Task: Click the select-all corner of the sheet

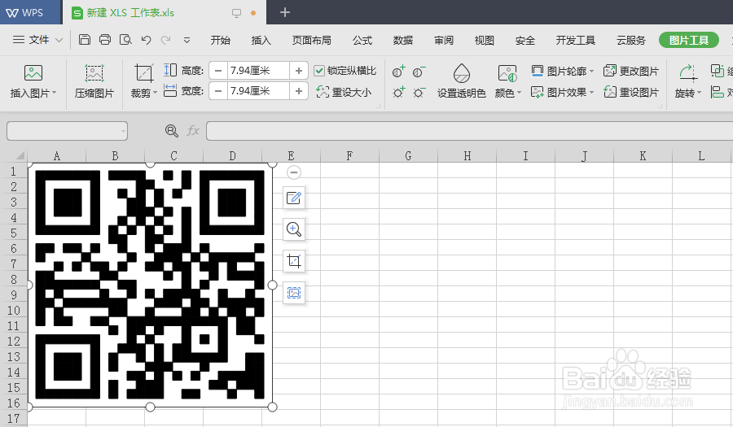Action: coord(20,155)
